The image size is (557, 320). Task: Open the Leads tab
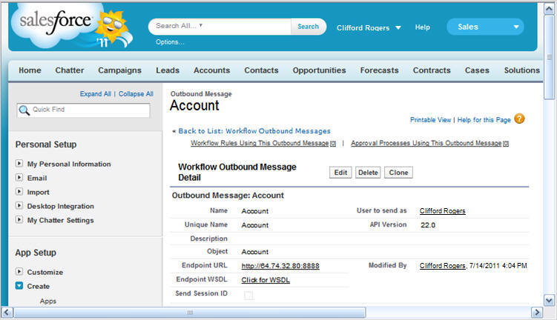168,70
